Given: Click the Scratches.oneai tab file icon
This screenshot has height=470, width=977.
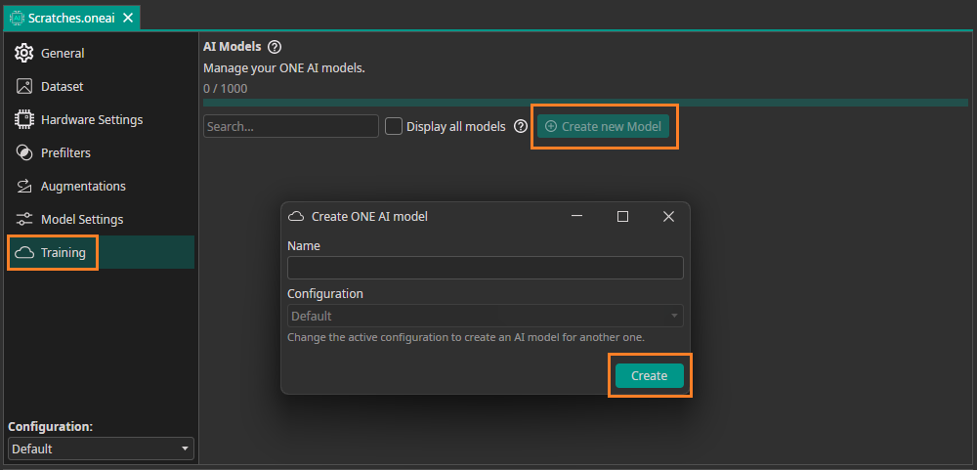Looking at the screenshot, I should (18, 18).
